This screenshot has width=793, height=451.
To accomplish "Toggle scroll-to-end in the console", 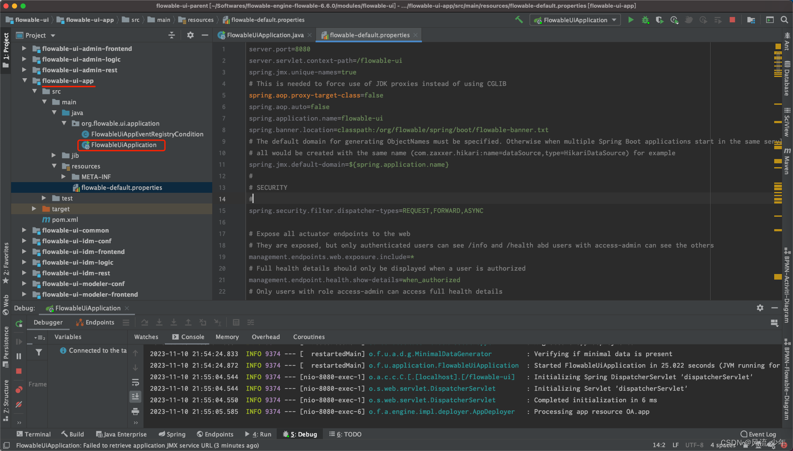I will 135,396.
